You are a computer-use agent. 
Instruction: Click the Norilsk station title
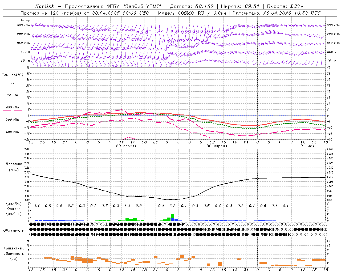pos(44,6)
